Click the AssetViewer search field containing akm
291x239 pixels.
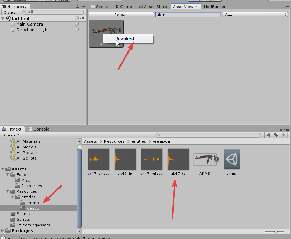[x=188, y=15]
